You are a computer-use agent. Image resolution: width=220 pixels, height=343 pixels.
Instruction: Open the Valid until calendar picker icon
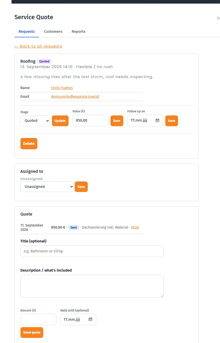(x=90, y=319)
